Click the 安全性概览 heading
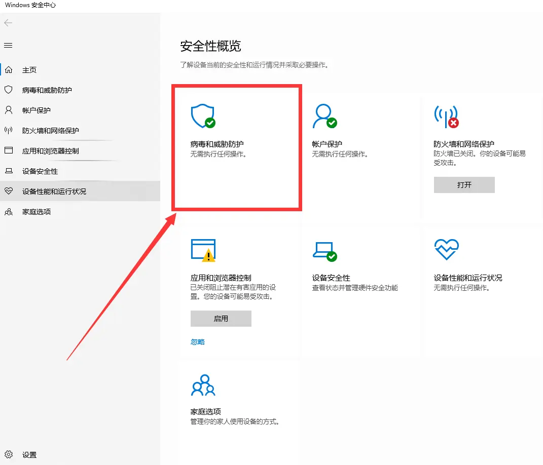Viewport: 543px width, 465px height. point(210,46)
